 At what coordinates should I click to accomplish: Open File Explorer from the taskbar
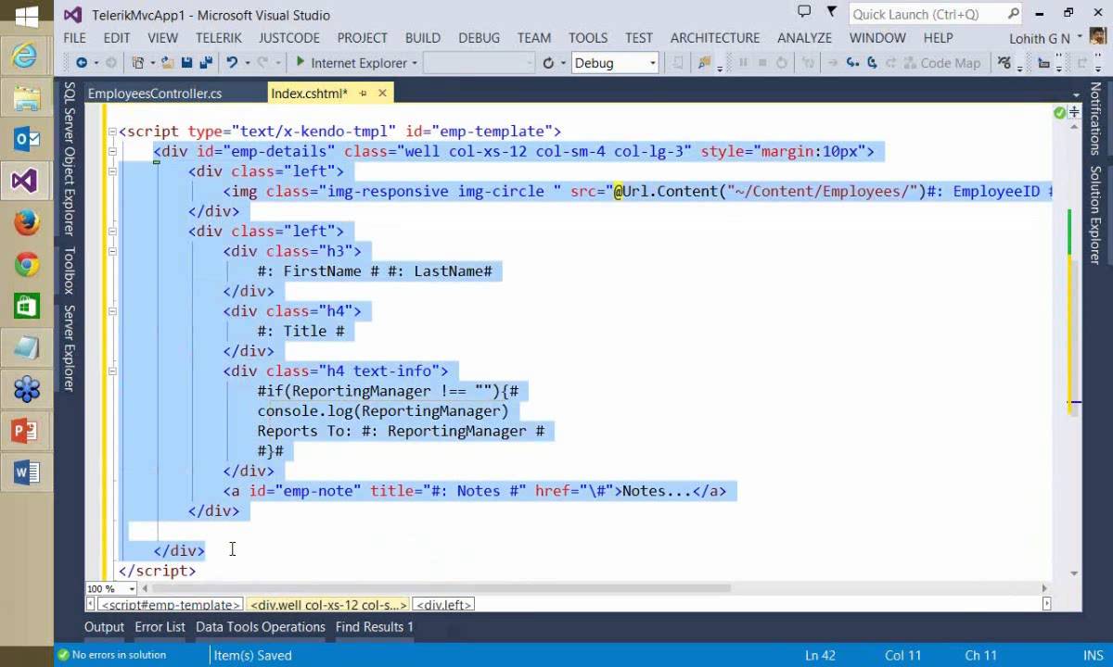25,97
